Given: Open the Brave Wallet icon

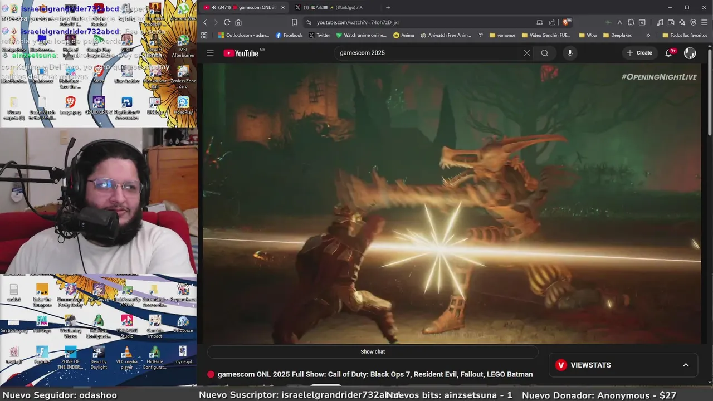Looking at the screenshot, I should (671, 22).
